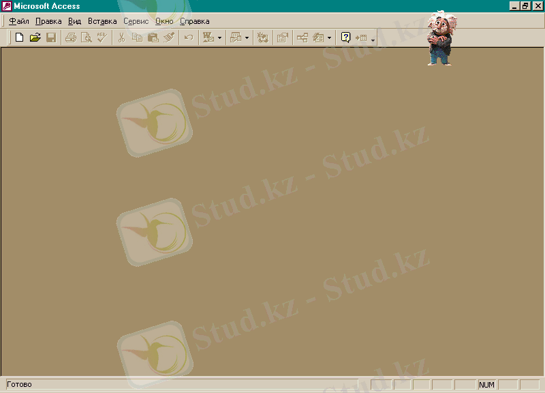Open the Properties icon
The width and height of the screenshot is (545, 393).
[x=283, y=38]
